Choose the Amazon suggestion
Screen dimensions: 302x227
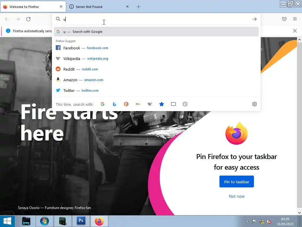tap(156, 80)
